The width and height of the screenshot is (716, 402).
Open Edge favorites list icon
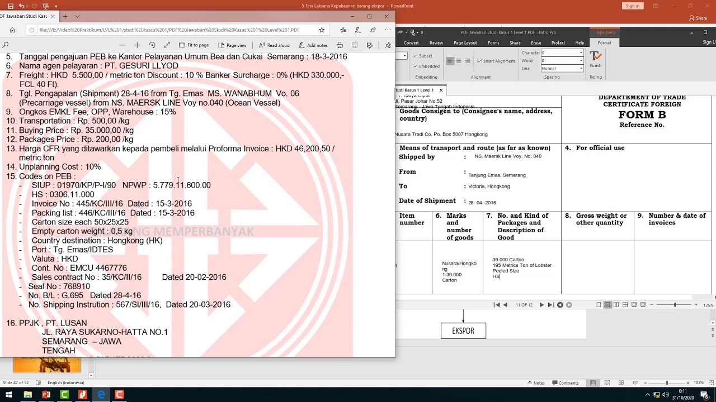pos(343,30)
